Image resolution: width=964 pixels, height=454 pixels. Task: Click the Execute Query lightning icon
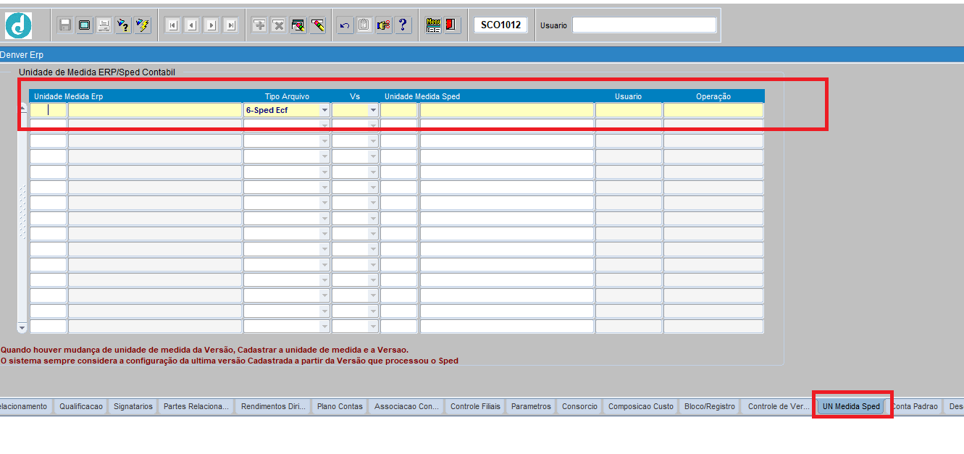tap(143, 25)
